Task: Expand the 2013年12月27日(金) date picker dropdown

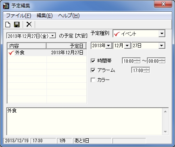Action: coord(53,35)
